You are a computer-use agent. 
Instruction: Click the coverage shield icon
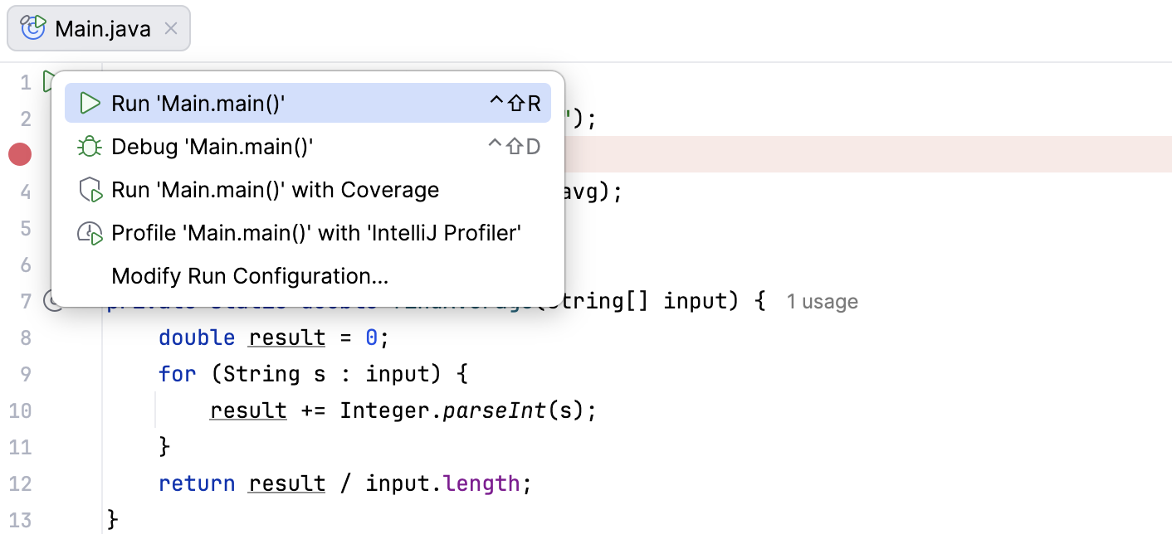[x=89, y=189]
